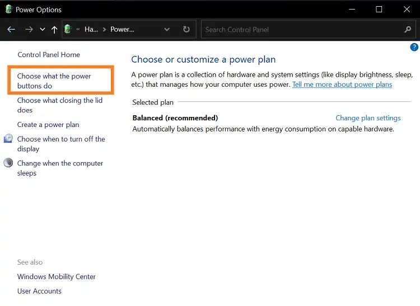Screen dimensions: 420x306
Task: Click the Forward navigation arrow
Action: [29, 30]
